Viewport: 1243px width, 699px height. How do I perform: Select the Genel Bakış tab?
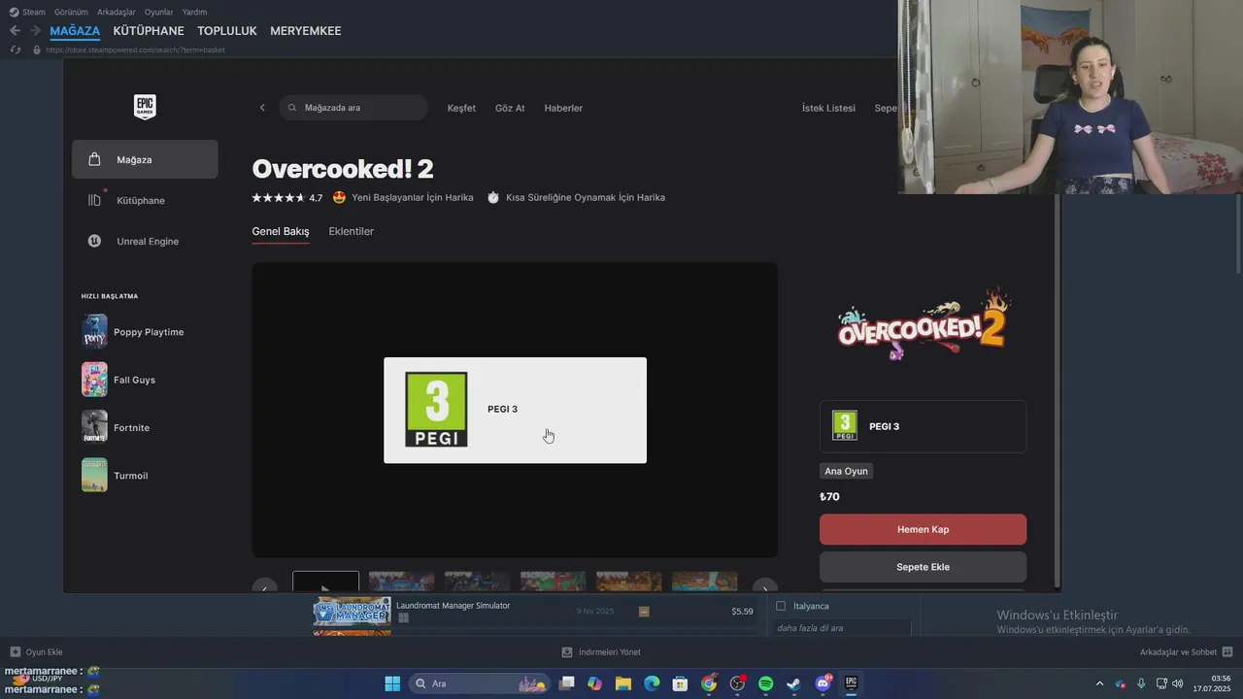[x=281, y=231]
